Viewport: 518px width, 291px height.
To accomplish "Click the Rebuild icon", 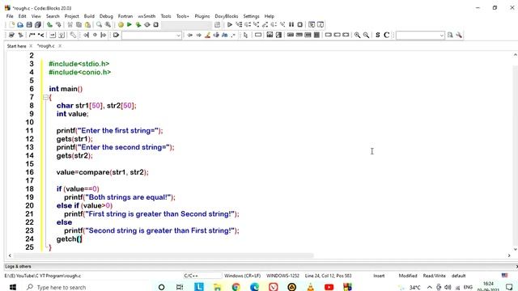I will coord(147,25).
